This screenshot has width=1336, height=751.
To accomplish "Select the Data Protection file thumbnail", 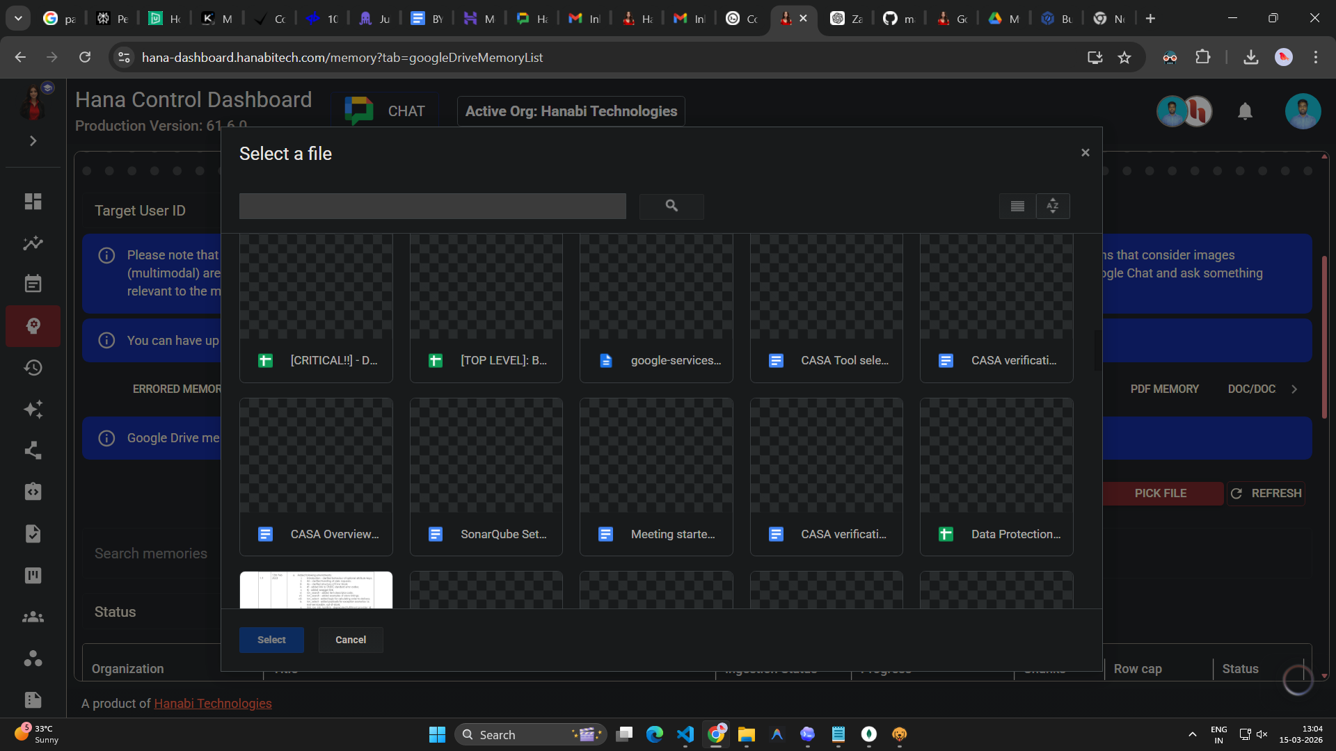I will click(x=996, y=476).
